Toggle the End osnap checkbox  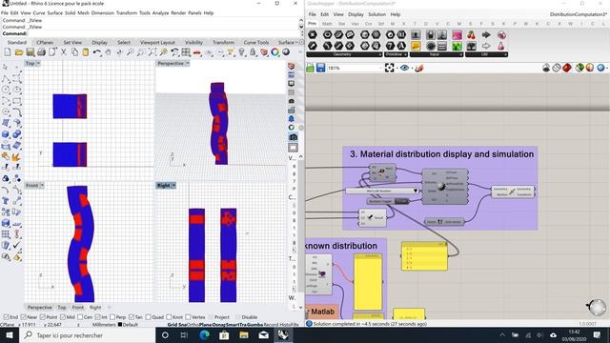(6, 317)
